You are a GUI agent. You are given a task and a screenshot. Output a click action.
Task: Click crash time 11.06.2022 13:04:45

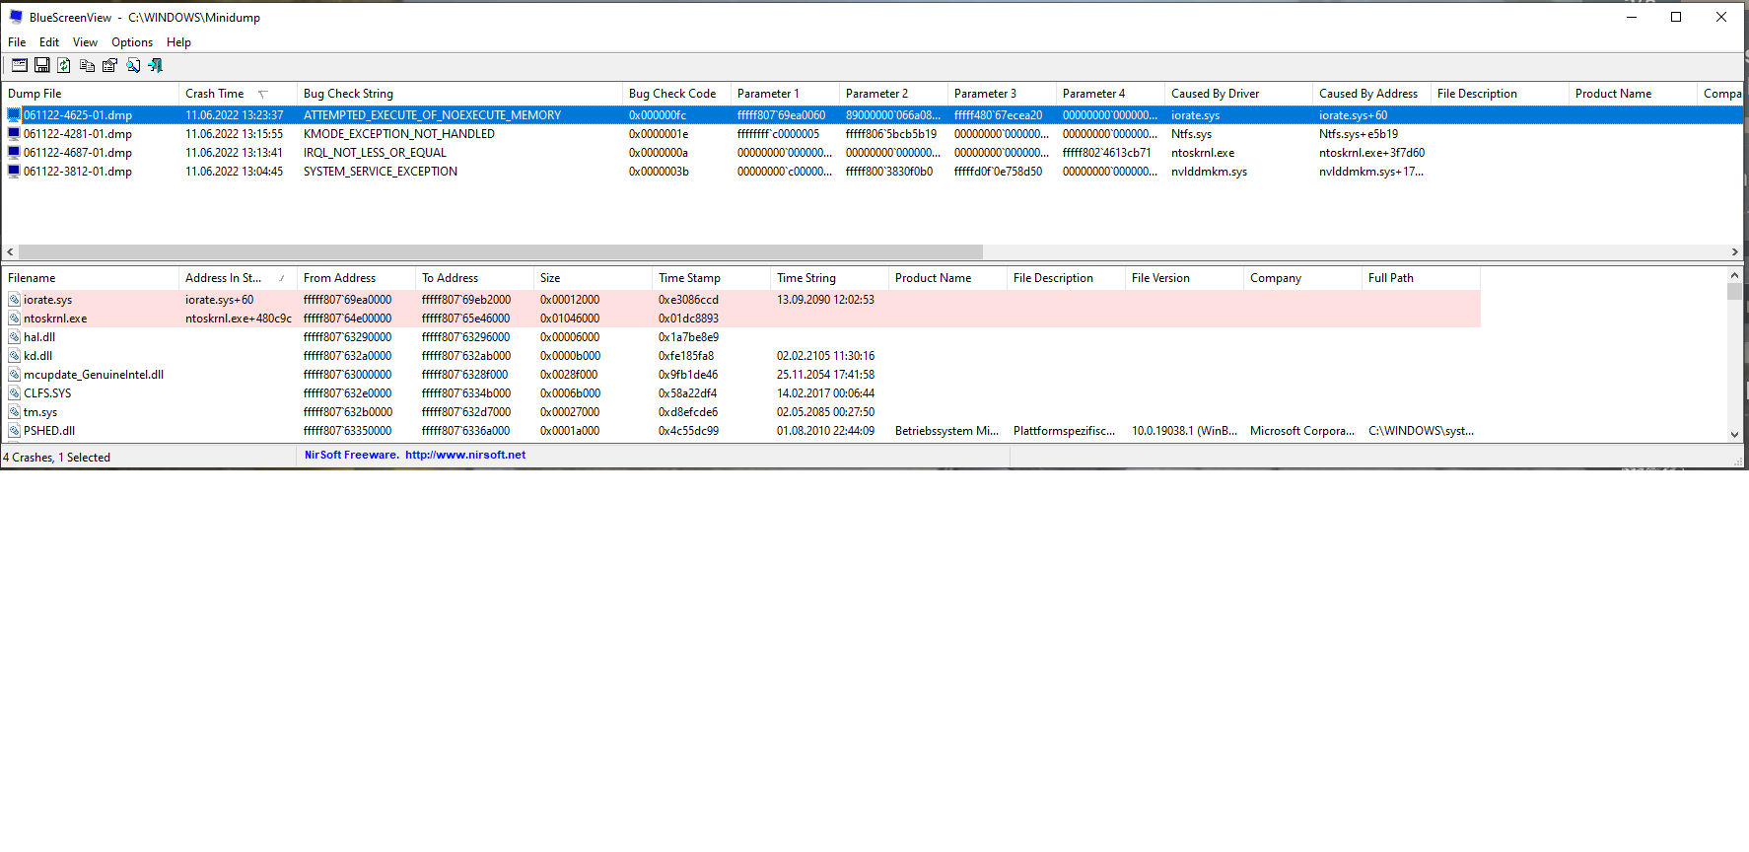point(235,172)
